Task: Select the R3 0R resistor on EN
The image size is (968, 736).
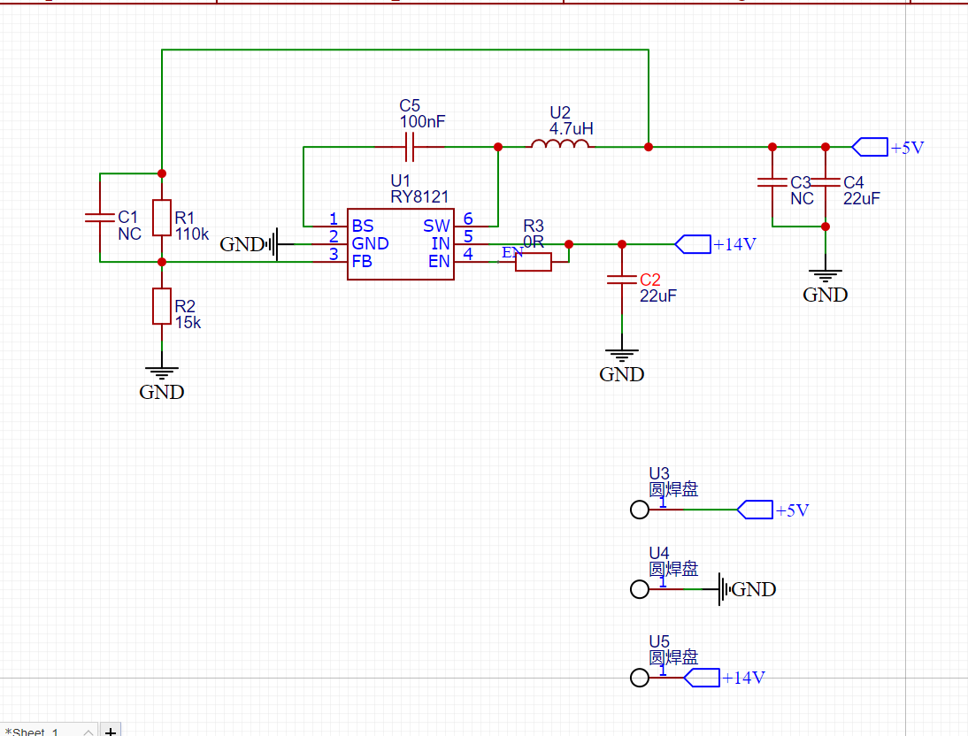Action: (x=534, y=262)
